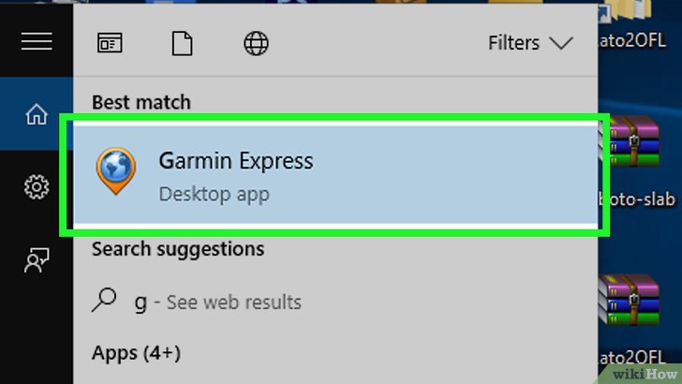
Task: Open the Settings gear in the sidebar
Action: (x=37, y=187)
